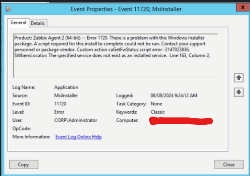Click inside the event description text box
This screenshot has width=250, height=176.
tap(115, 56)
